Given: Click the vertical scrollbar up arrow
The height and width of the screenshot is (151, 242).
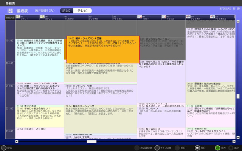Looking at the screenshot, I should (238, 22).
